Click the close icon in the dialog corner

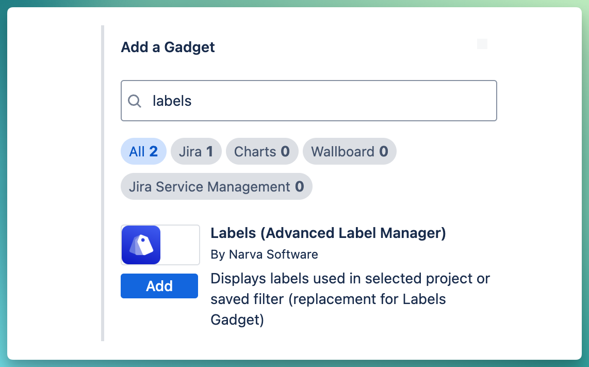tap(482, 44)
